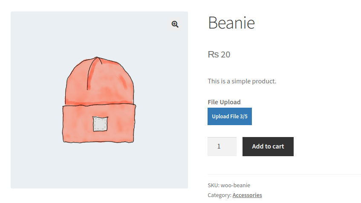Click the folded cuff of the beanie
Viewport: 361px width, 203px height.
77,124
